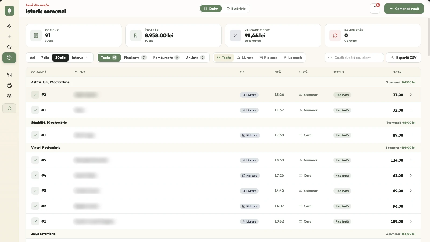Click the receipt icon on the Comenzi card
Screen dimensions: 430x242
coord(36,35)
